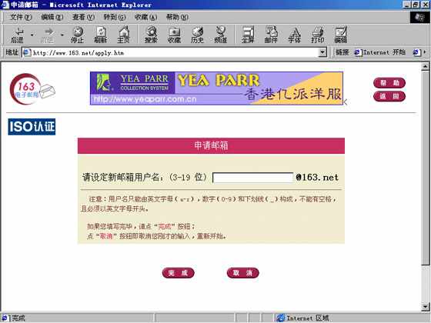This screenshot has height=323, width=431.
Task: Click the Print (打印) toolbar icon
Action: [x=318, y=35]
